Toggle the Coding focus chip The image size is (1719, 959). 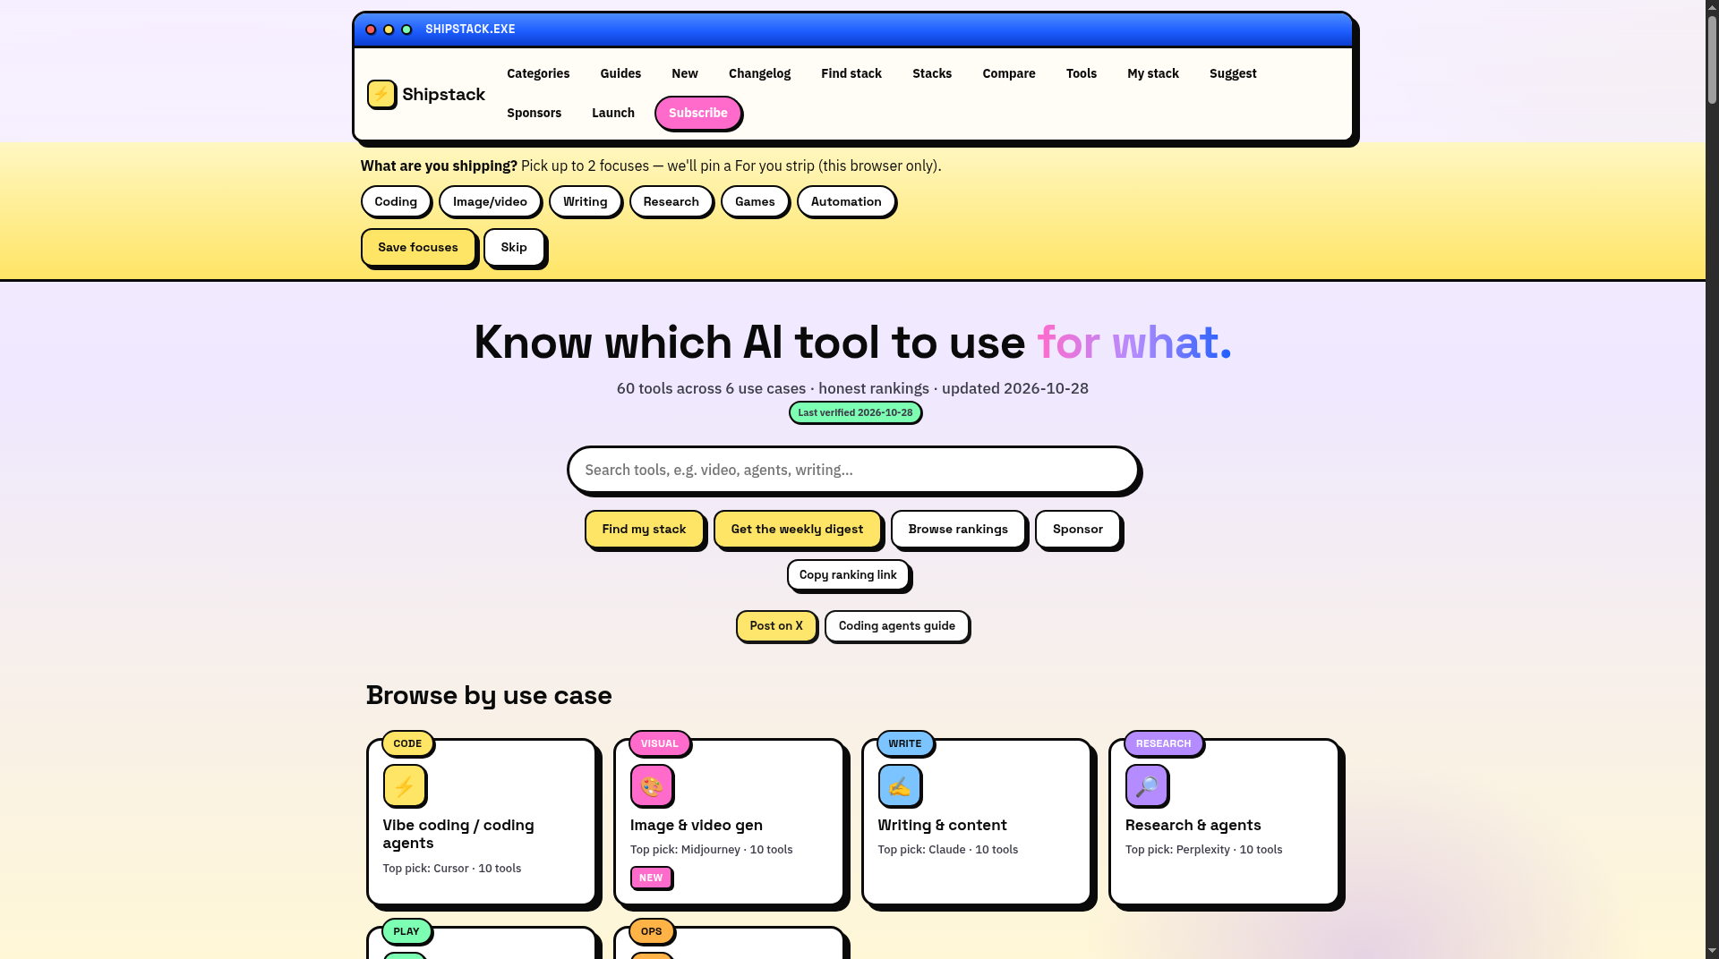pos(396,201)
